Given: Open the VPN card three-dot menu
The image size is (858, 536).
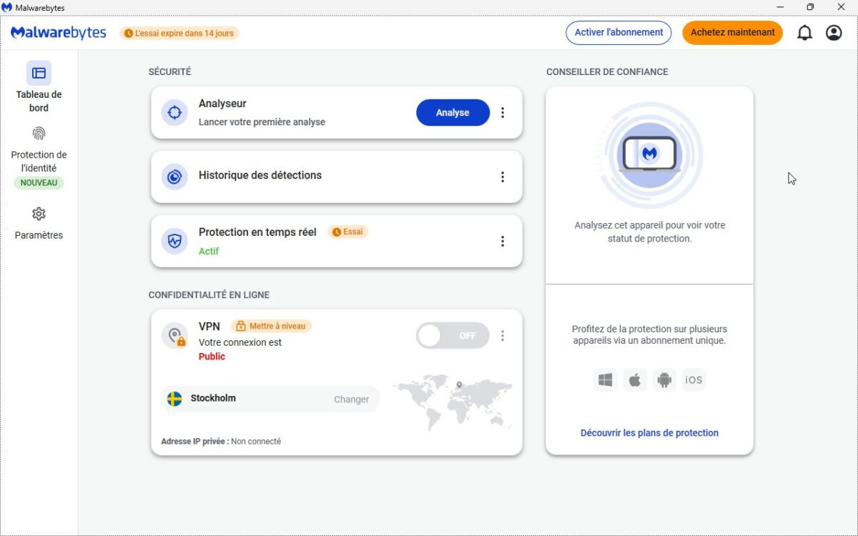Looking at the screenshot, I should click(503, 335).
